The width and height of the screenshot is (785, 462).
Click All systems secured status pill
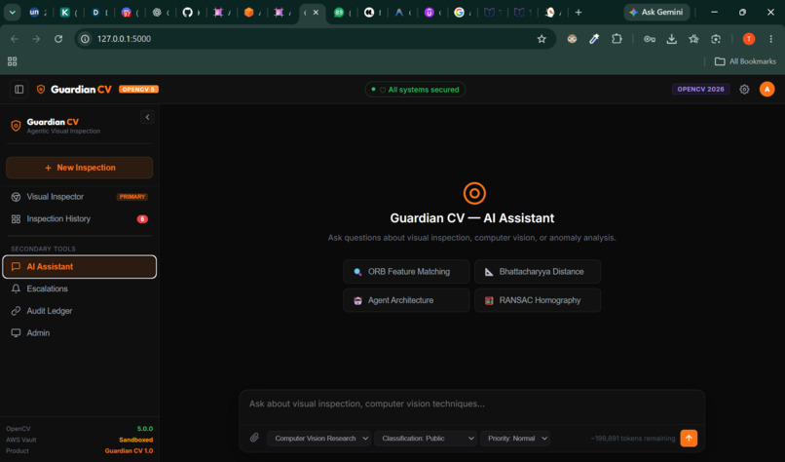[x=415, y=90]
